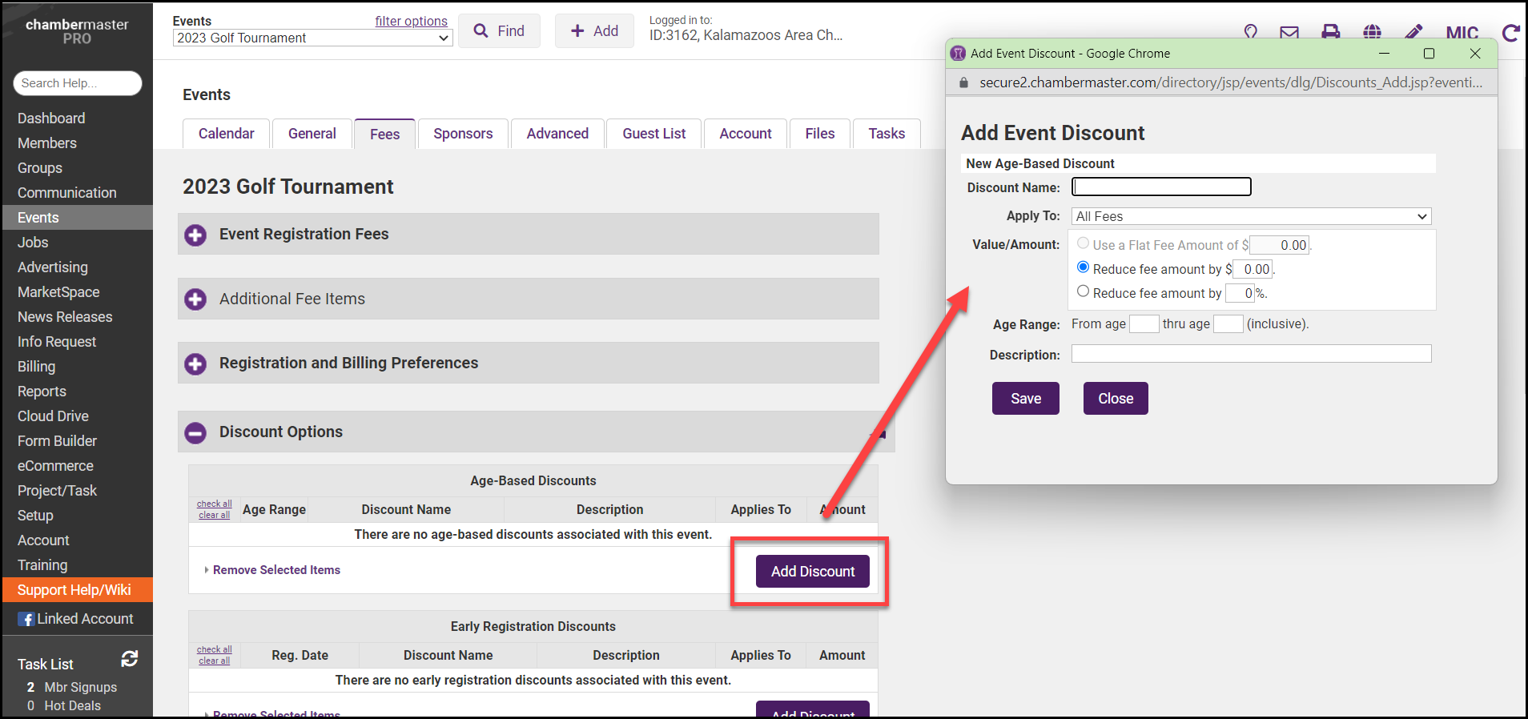Switch to the Sponsors tab
This screenshot has height=719, width=1528.
(x=463, y=134)
